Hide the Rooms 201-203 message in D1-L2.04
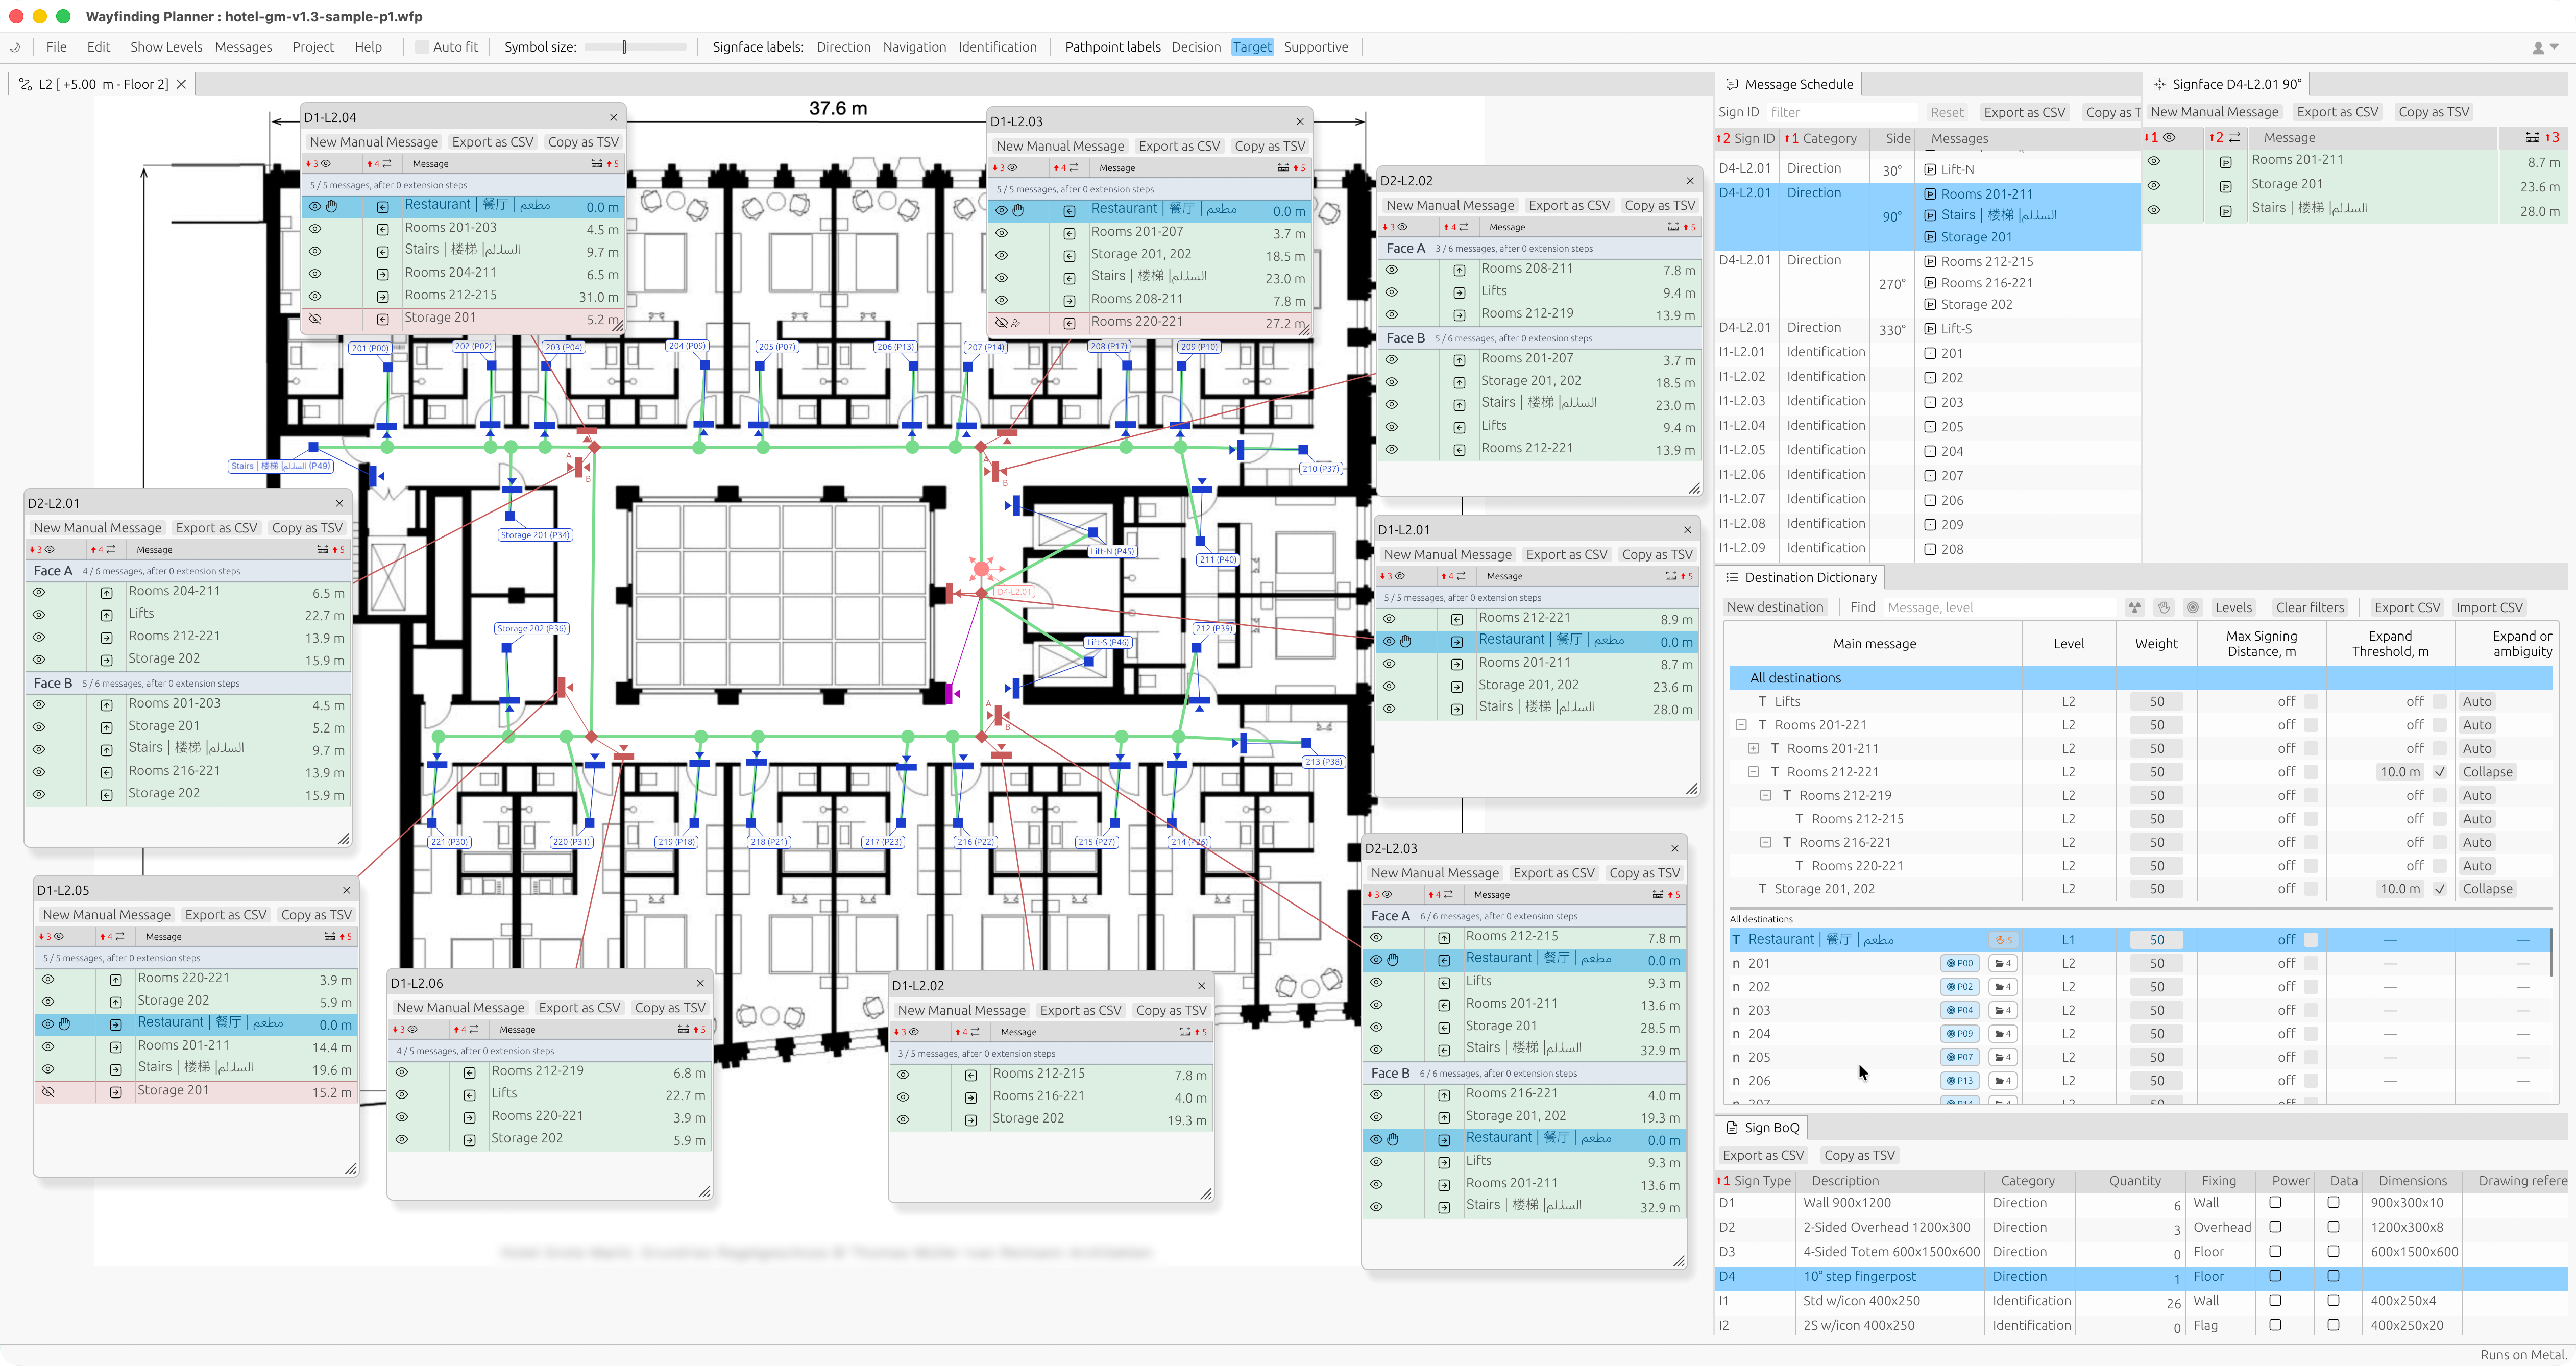 pyautogui.click(x=315, y=229)
